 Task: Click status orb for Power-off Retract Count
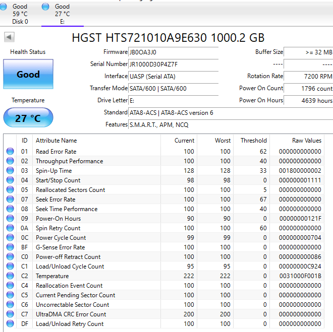pos(10,256)
